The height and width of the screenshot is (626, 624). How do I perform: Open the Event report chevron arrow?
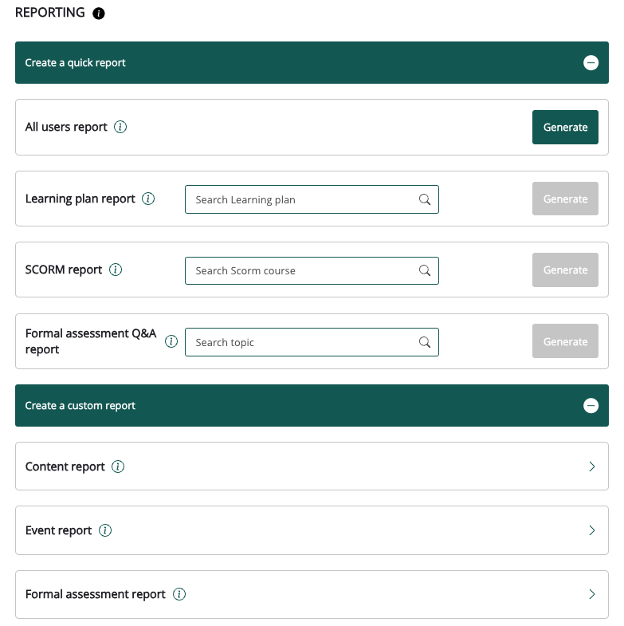point(591,530)
